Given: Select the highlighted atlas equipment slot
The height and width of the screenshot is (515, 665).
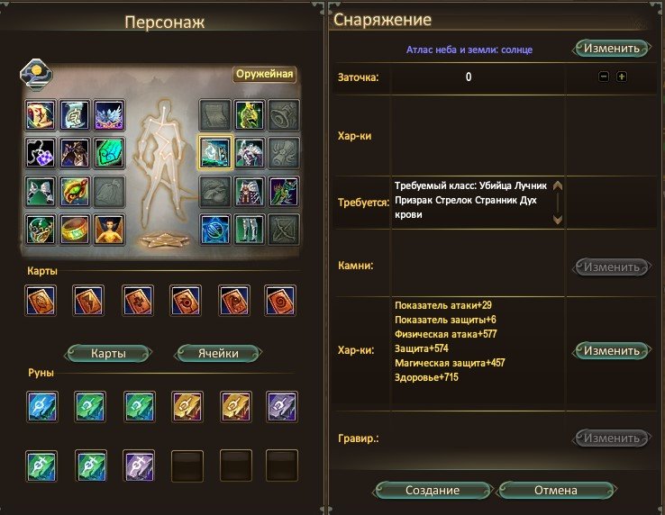Looking at the screenshot, I should (215, 152).
